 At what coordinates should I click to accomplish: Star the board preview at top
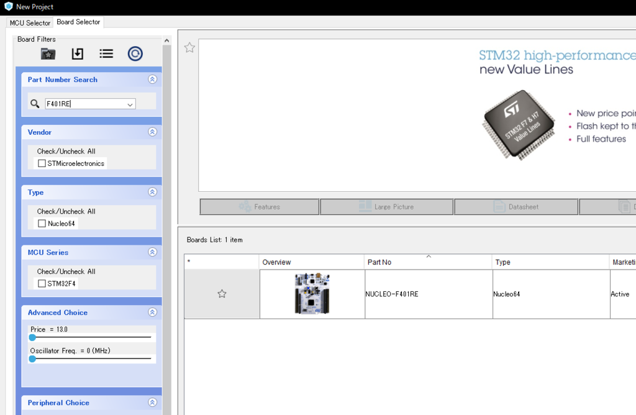click(x=189, y=47)
